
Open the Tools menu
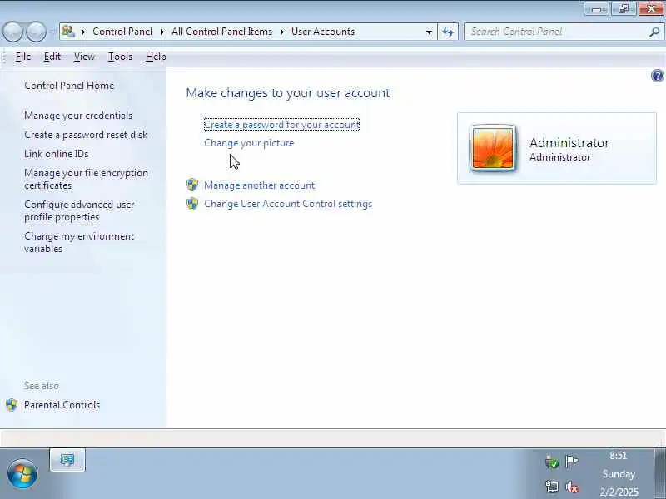[x=120, y=57]
